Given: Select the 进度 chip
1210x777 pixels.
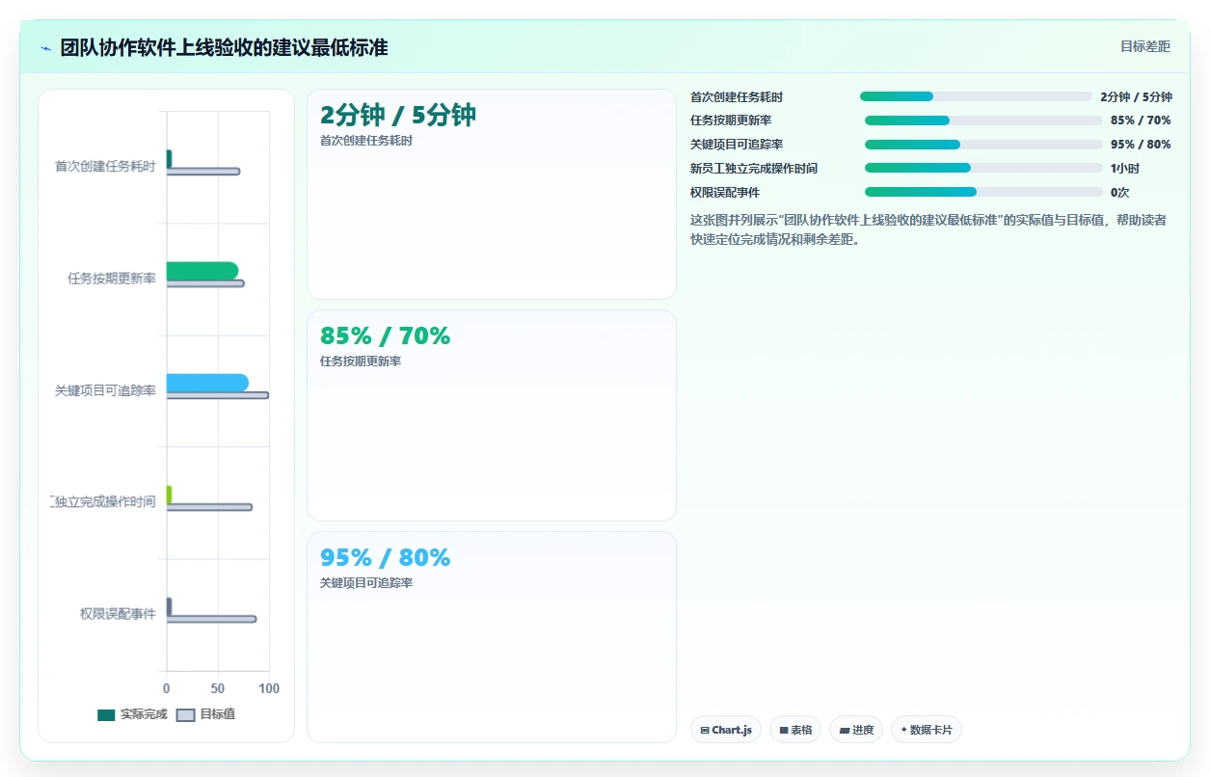Looking at the screenshot, I should coord(856,730).
